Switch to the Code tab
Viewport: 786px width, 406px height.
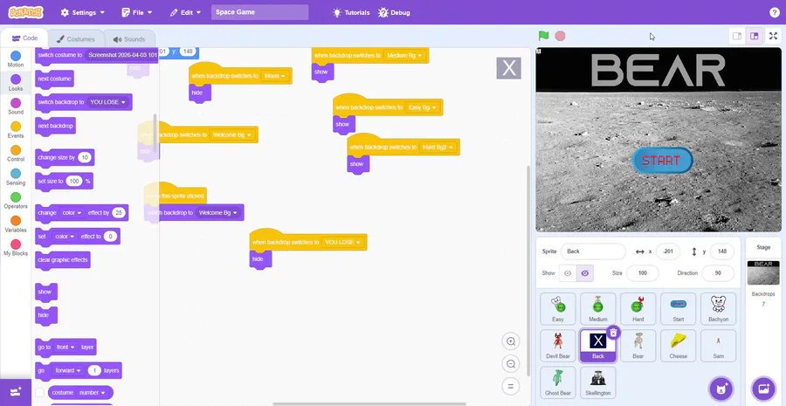(24, 38)
